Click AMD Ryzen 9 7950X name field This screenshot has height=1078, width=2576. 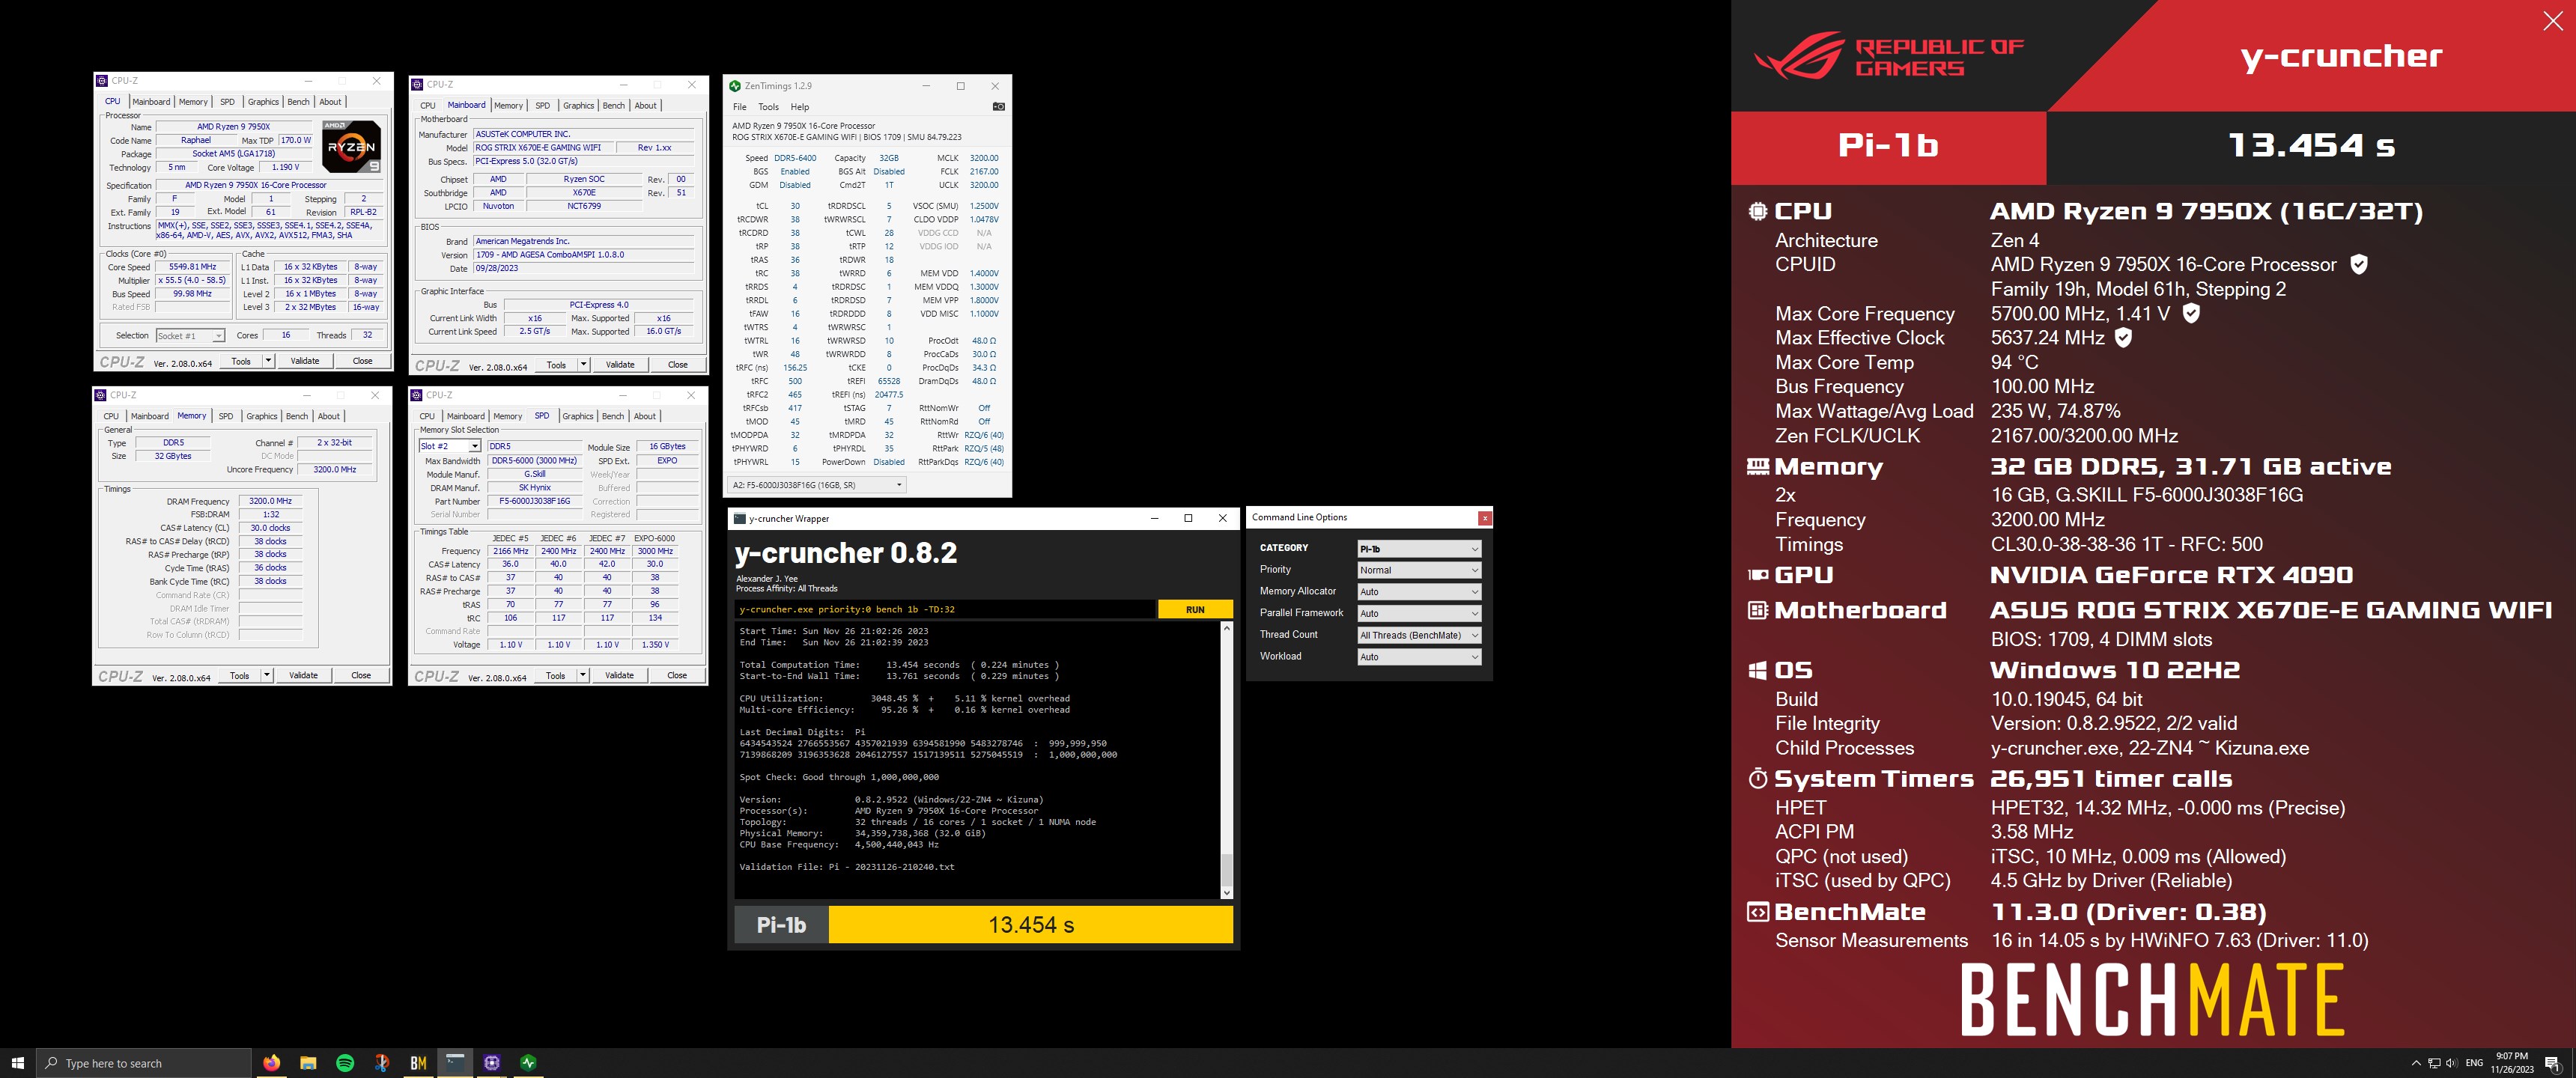pyautogui.click(x=234, y=127)
